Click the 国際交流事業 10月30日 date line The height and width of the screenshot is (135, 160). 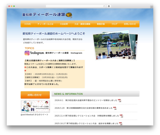click(x=46, y=77)
